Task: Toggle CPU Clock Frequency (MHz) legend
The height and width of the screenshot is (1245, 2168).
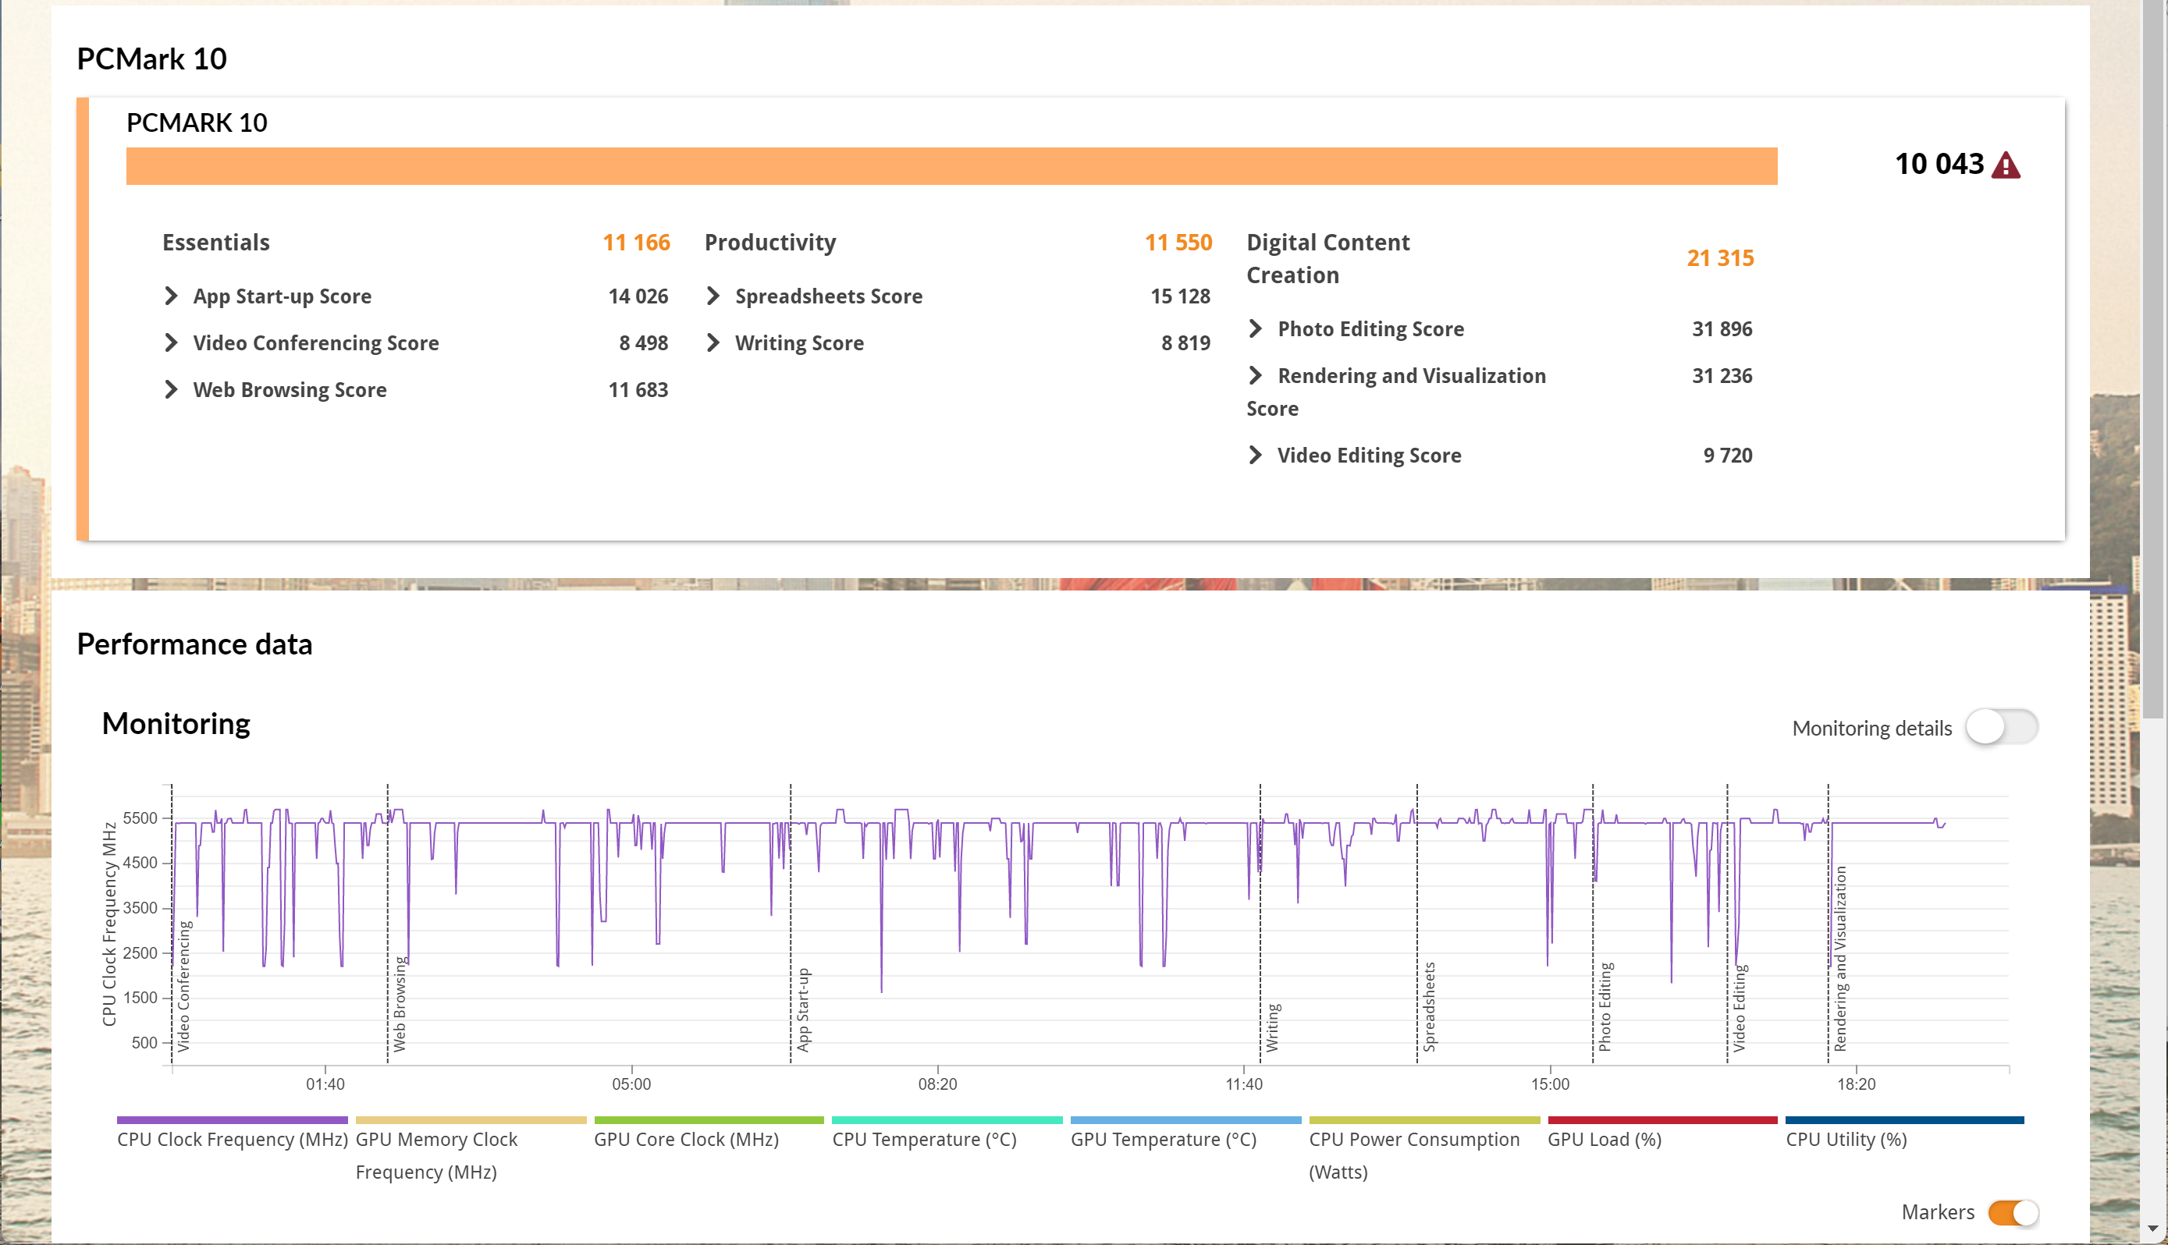Action: click(232, 1134)
